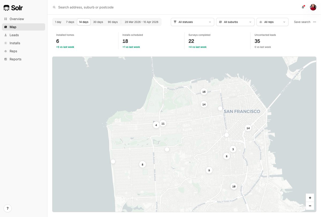The width and height of the screenshot is (321, 217).
Task: Select the map cluster marker 9
Action: point(209,170)
